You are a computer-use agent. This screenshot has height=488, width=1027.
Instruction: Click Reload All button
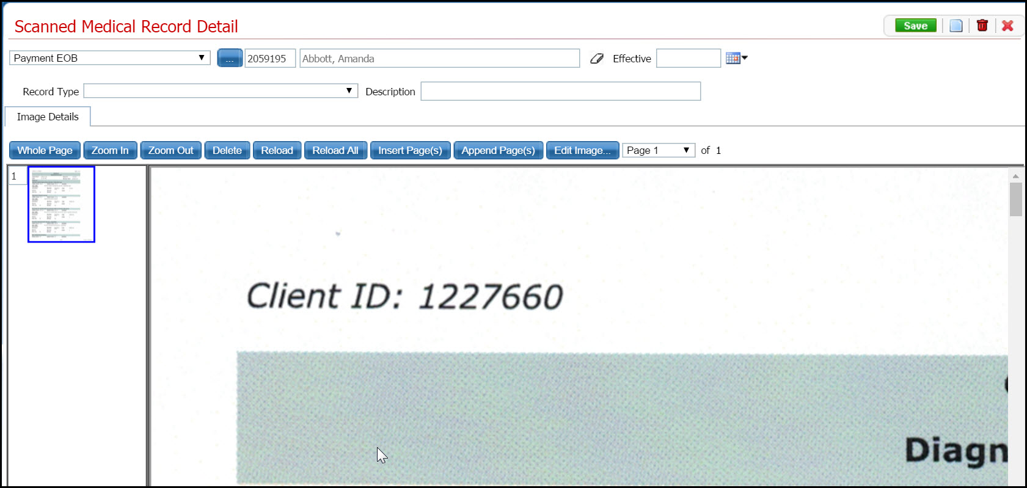(335, 150)
